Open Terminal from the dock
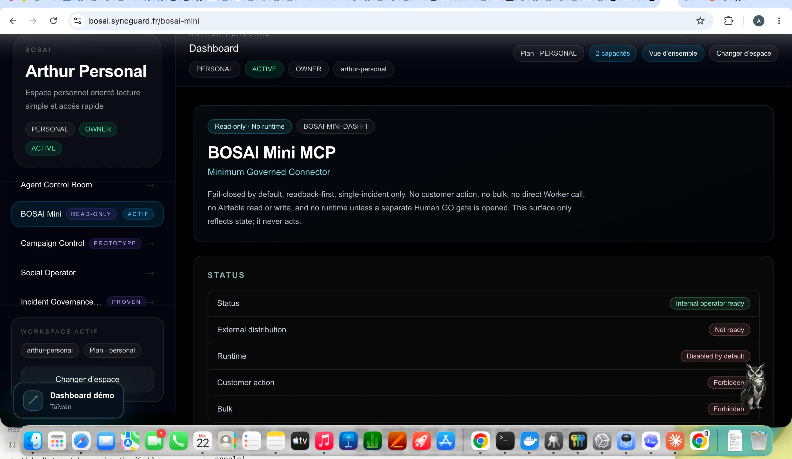Viewport: 792px width, 459px height. (x=505, y=441)
